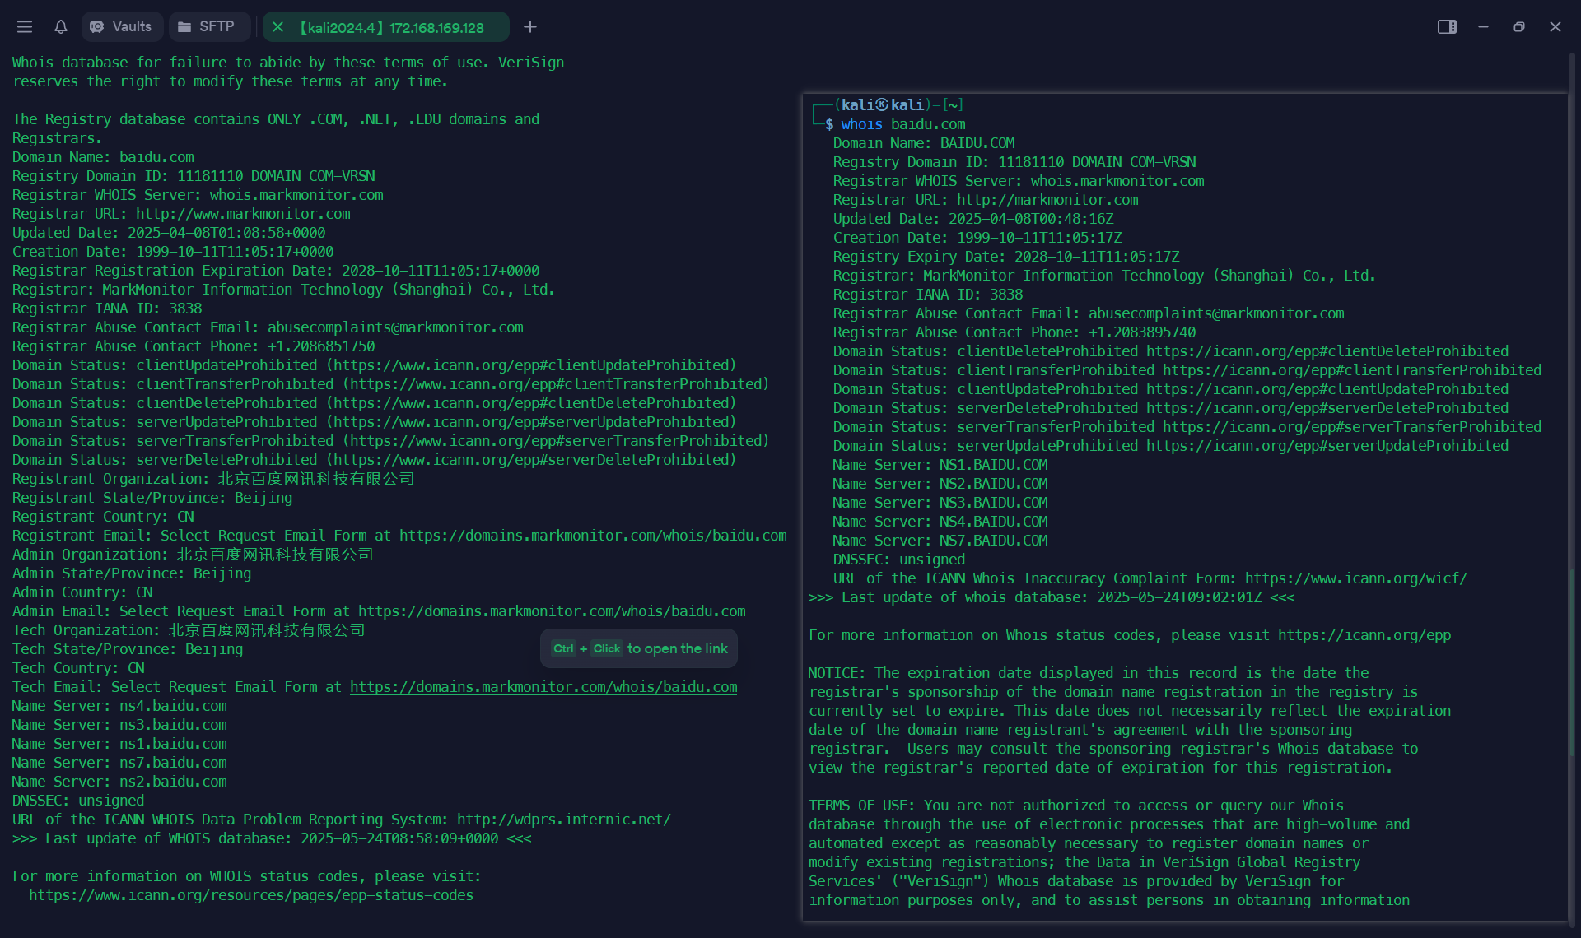Add a new tab with plus button

point(530,27)
